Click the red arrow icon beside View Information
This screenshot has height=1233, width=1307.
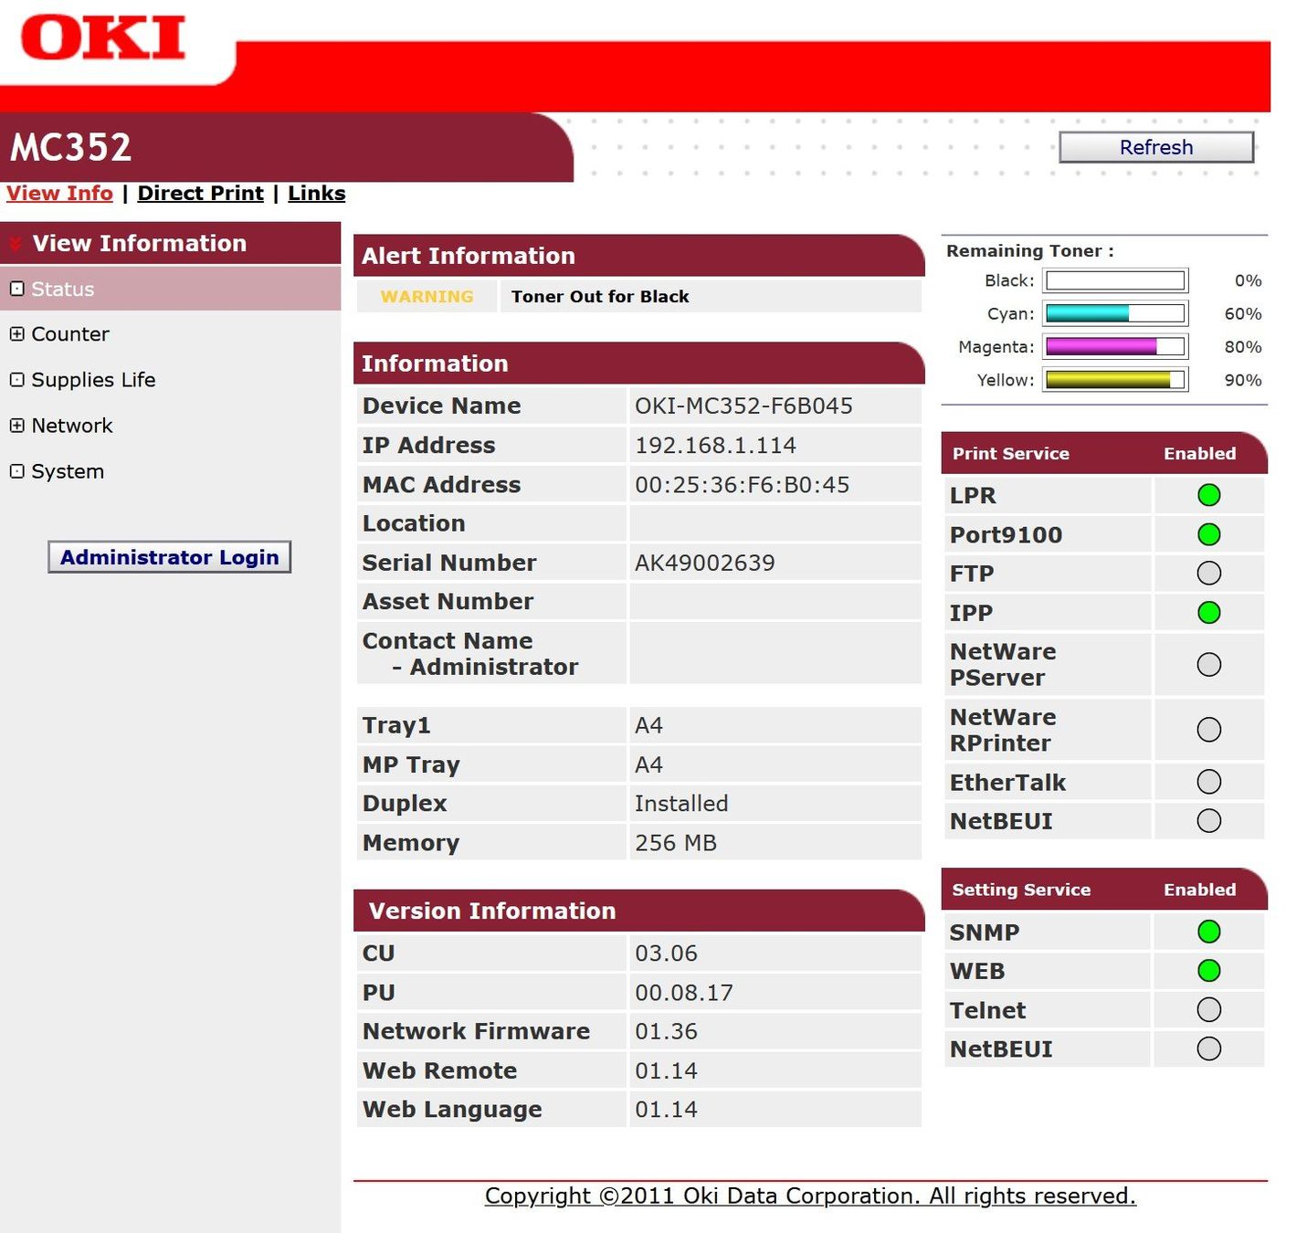[16, 244]
